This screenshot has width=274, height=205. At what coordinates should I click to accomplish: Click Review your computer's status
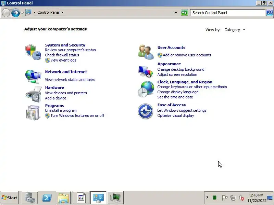(70, 50)
